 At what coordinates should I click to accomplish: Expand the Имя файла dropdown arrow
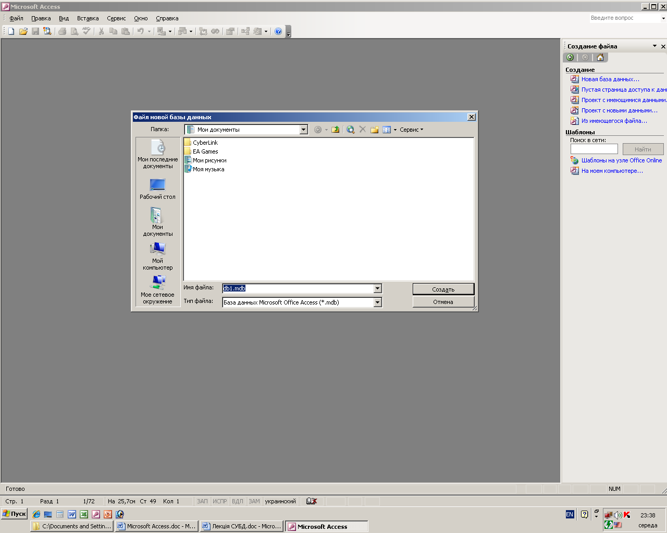click(378, 288)
